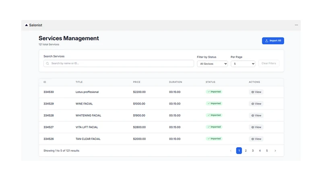Click service ID 334528
This screenshot has width=322, height=181.
tap(49, 115)
